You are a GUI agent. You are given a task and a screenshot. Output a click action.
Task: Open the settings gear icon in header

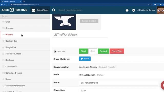[134, 10]
